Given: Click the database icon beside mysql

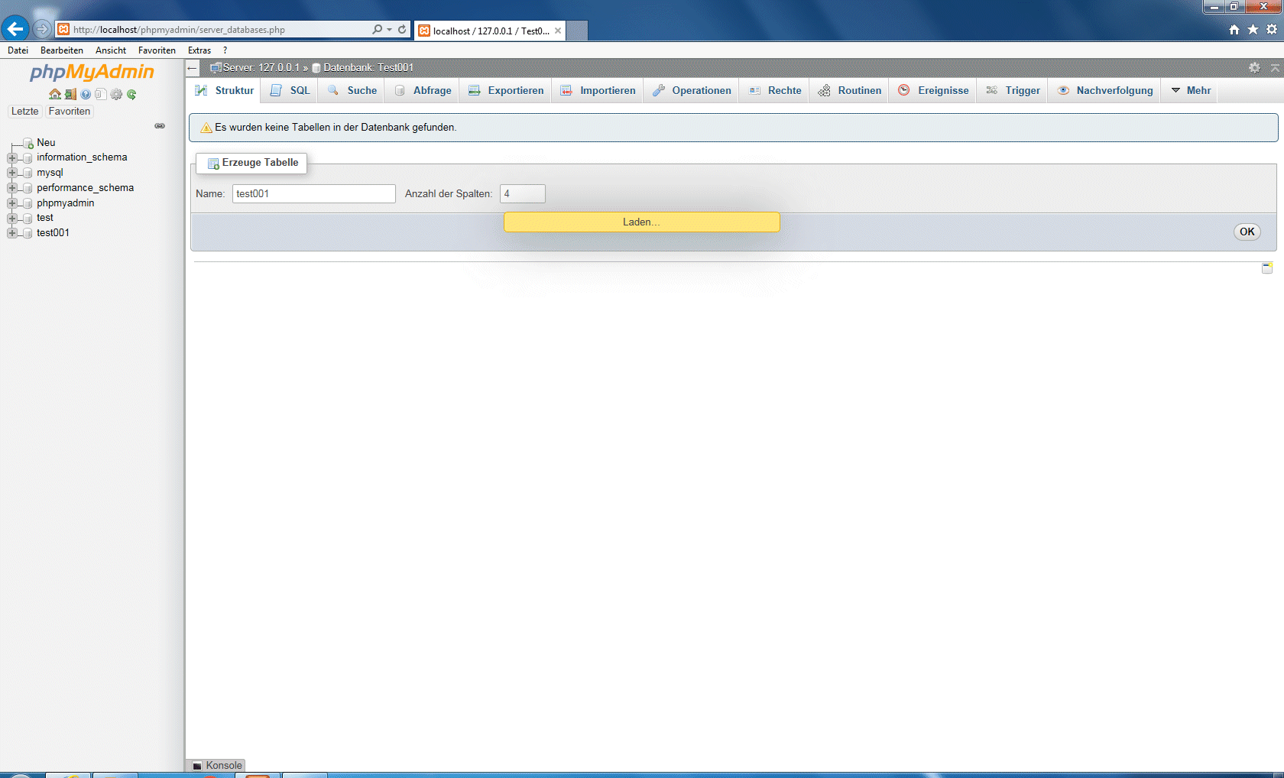Looking at the screenshot, I should [28, 173].
